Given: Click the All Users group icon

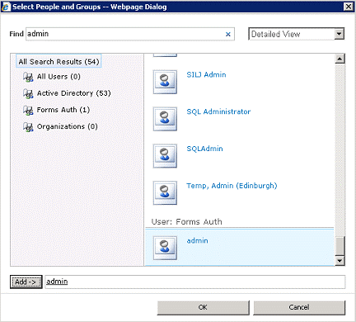Looking at the screenshot, I should (28, 77).
